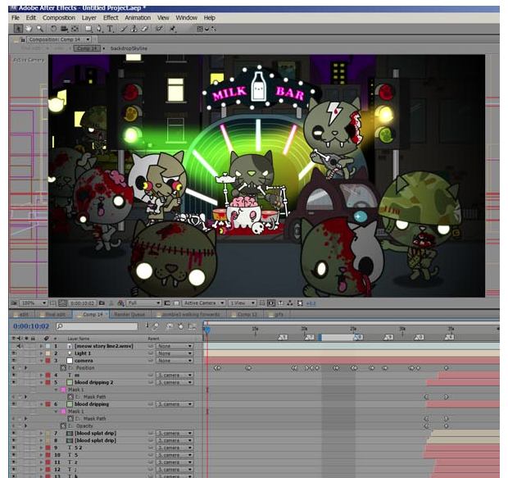
Task: Select the Rectangle mask tool
Action: [88, 28]
